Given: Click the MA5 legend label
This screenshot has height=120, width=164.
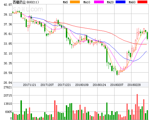Looking at the screenshot, I should (x=65, y=2).
